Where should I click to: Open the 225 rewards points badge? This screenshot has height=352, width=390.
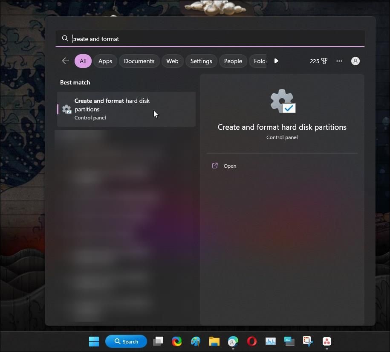pyautogui.click(x=318, y=61)
